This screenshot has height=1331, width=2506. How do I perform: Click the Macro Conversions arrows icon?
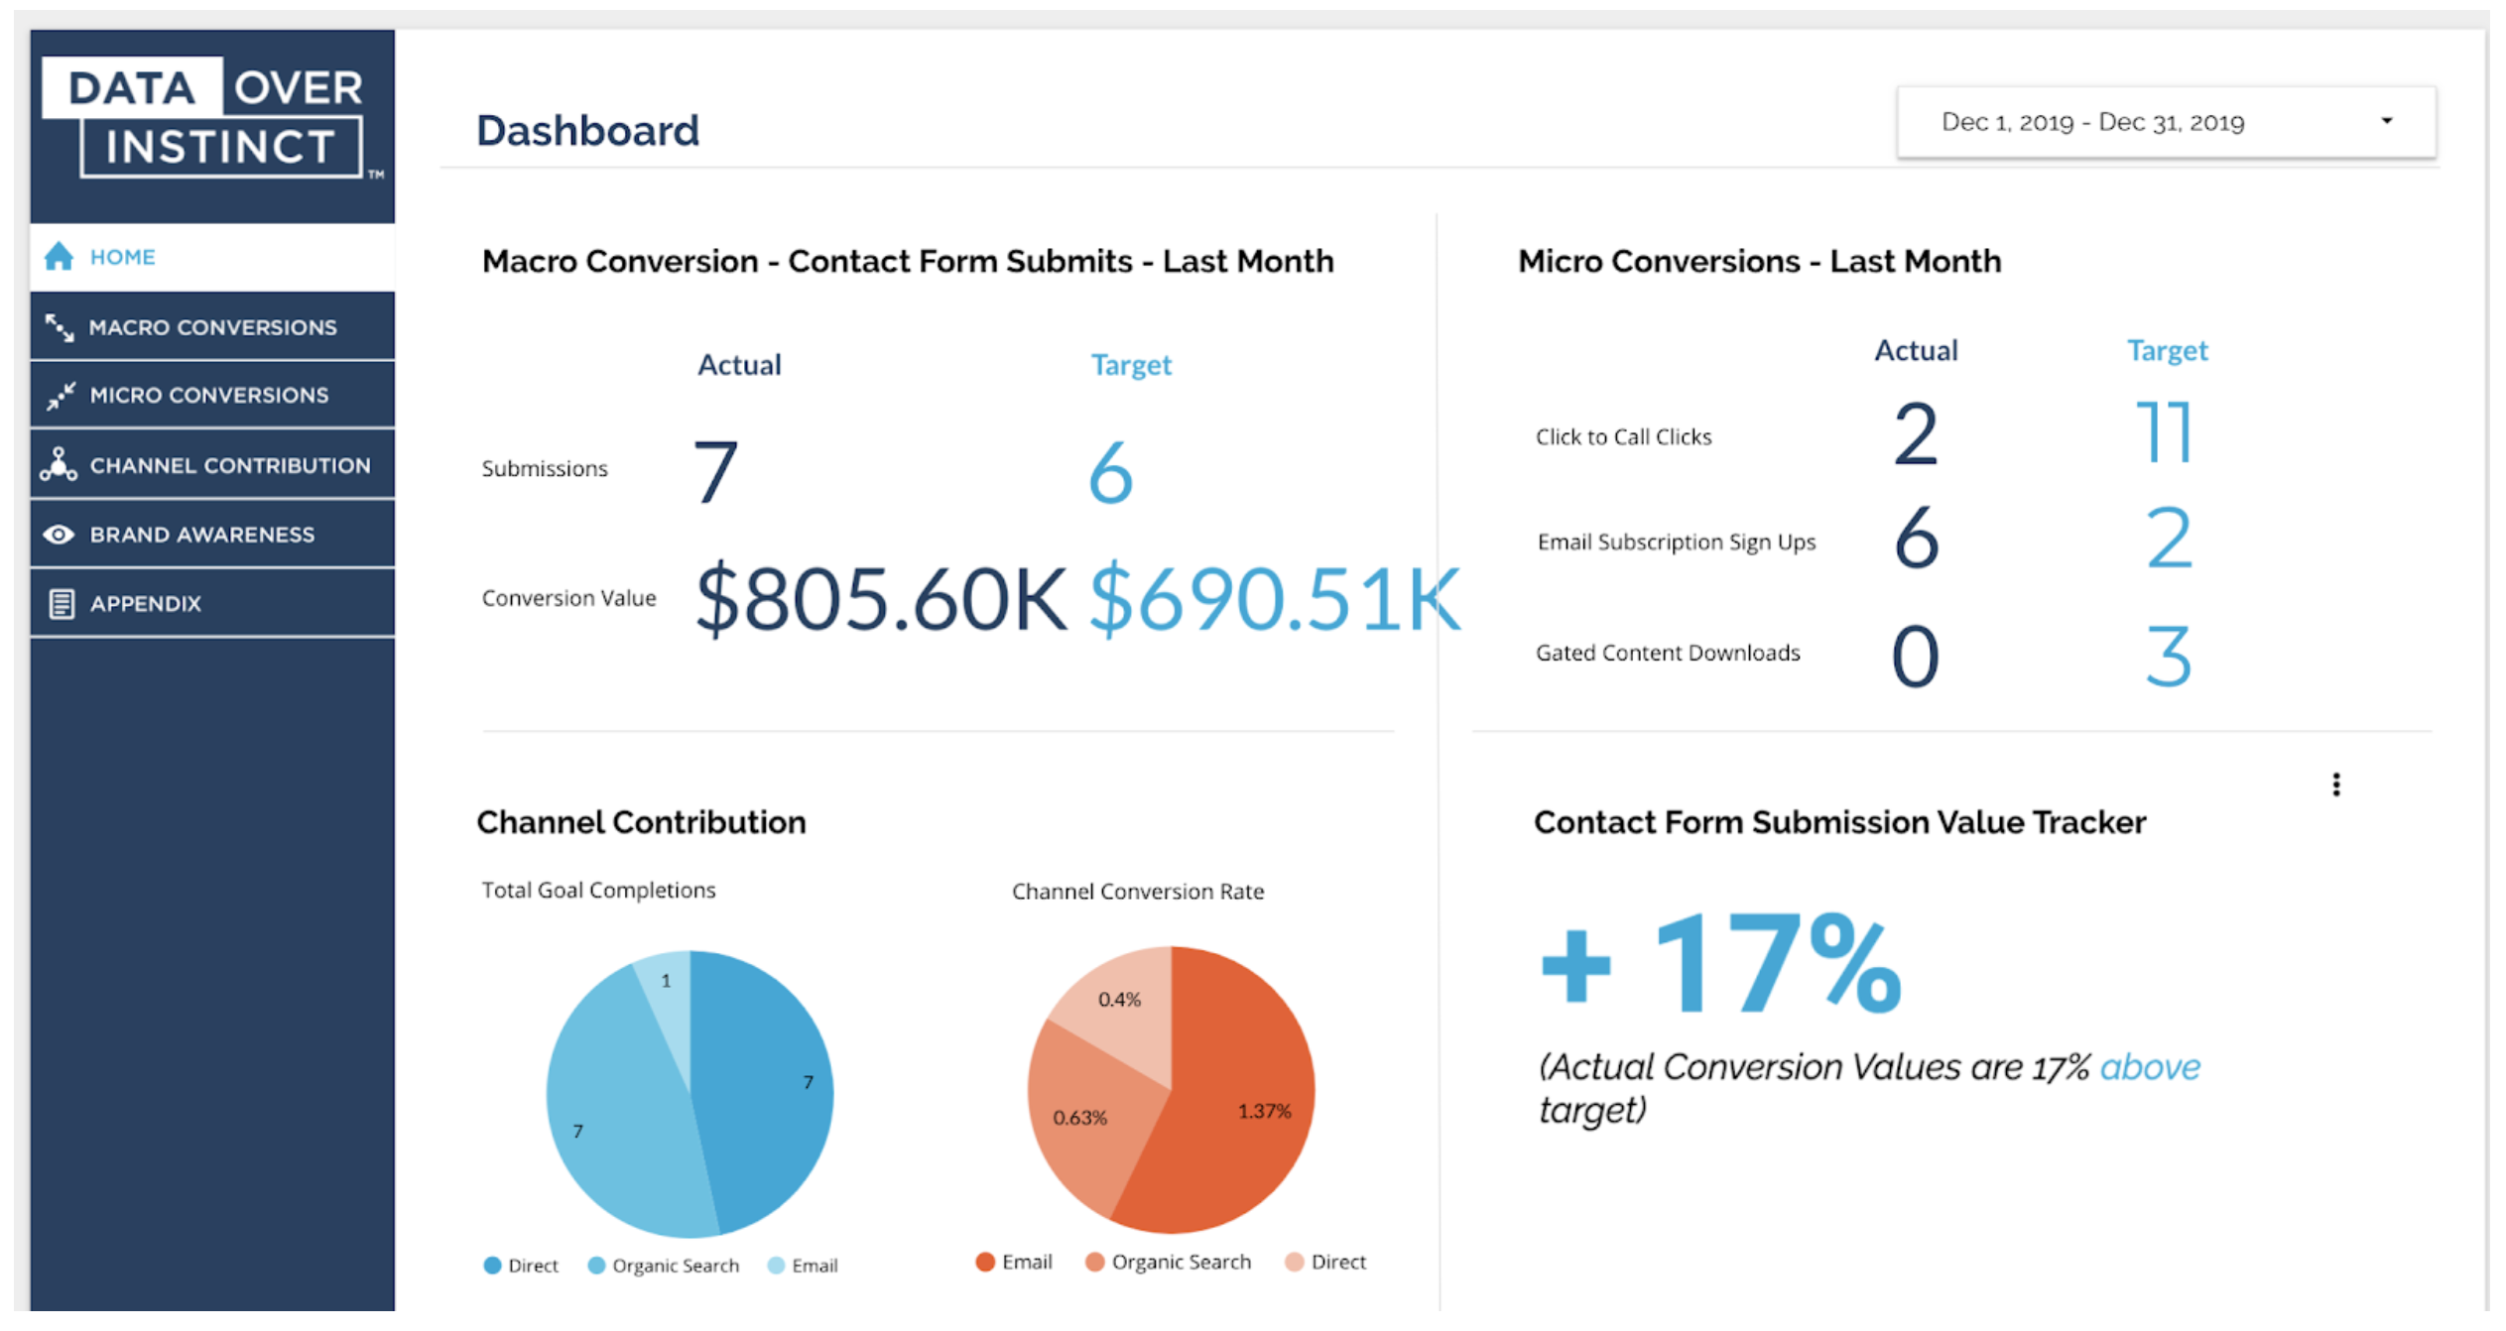pos(60,327)
